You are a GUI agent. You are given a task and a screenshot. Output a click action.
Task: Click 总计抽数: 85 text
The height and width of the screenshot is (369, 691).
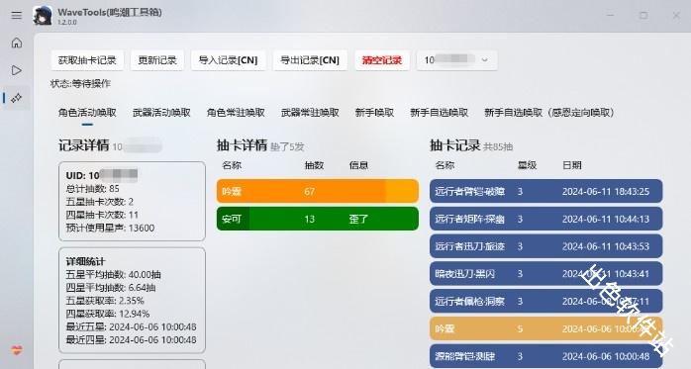[92, 189]
